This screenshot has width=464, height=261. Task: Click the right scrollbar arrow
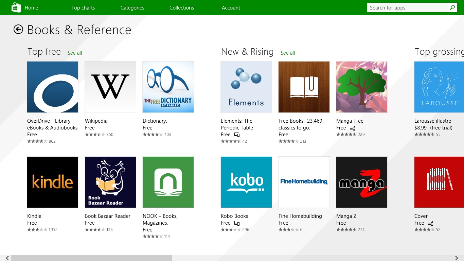pyautogui.click(x=457, y=258)
